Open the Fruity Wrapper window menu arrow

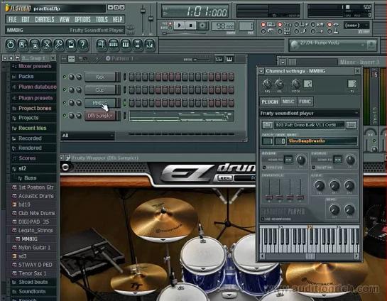click(62, 158)
